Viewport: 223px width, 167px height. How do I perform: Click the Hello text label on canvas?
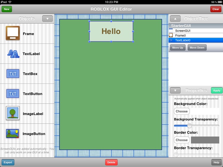click(x=111, y=31)
